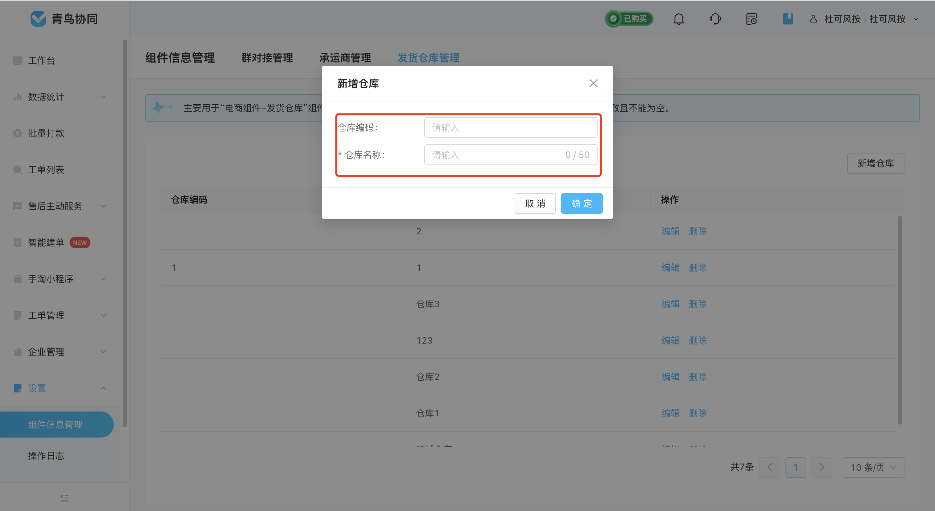Delete the warehouse named 仓库1
This screenshot has height=511, width=935.
point(698,413)
